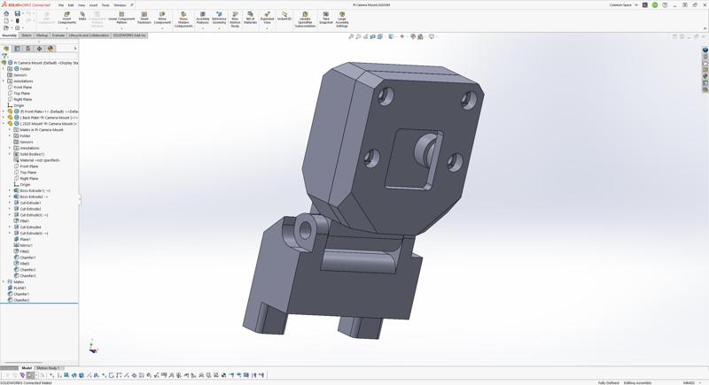
Task: Expand the Mates folder in the tree
Action: point(4,281)
